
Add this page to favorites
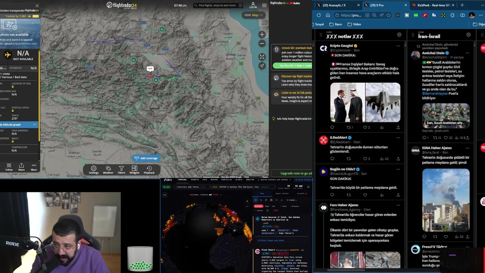389,15
